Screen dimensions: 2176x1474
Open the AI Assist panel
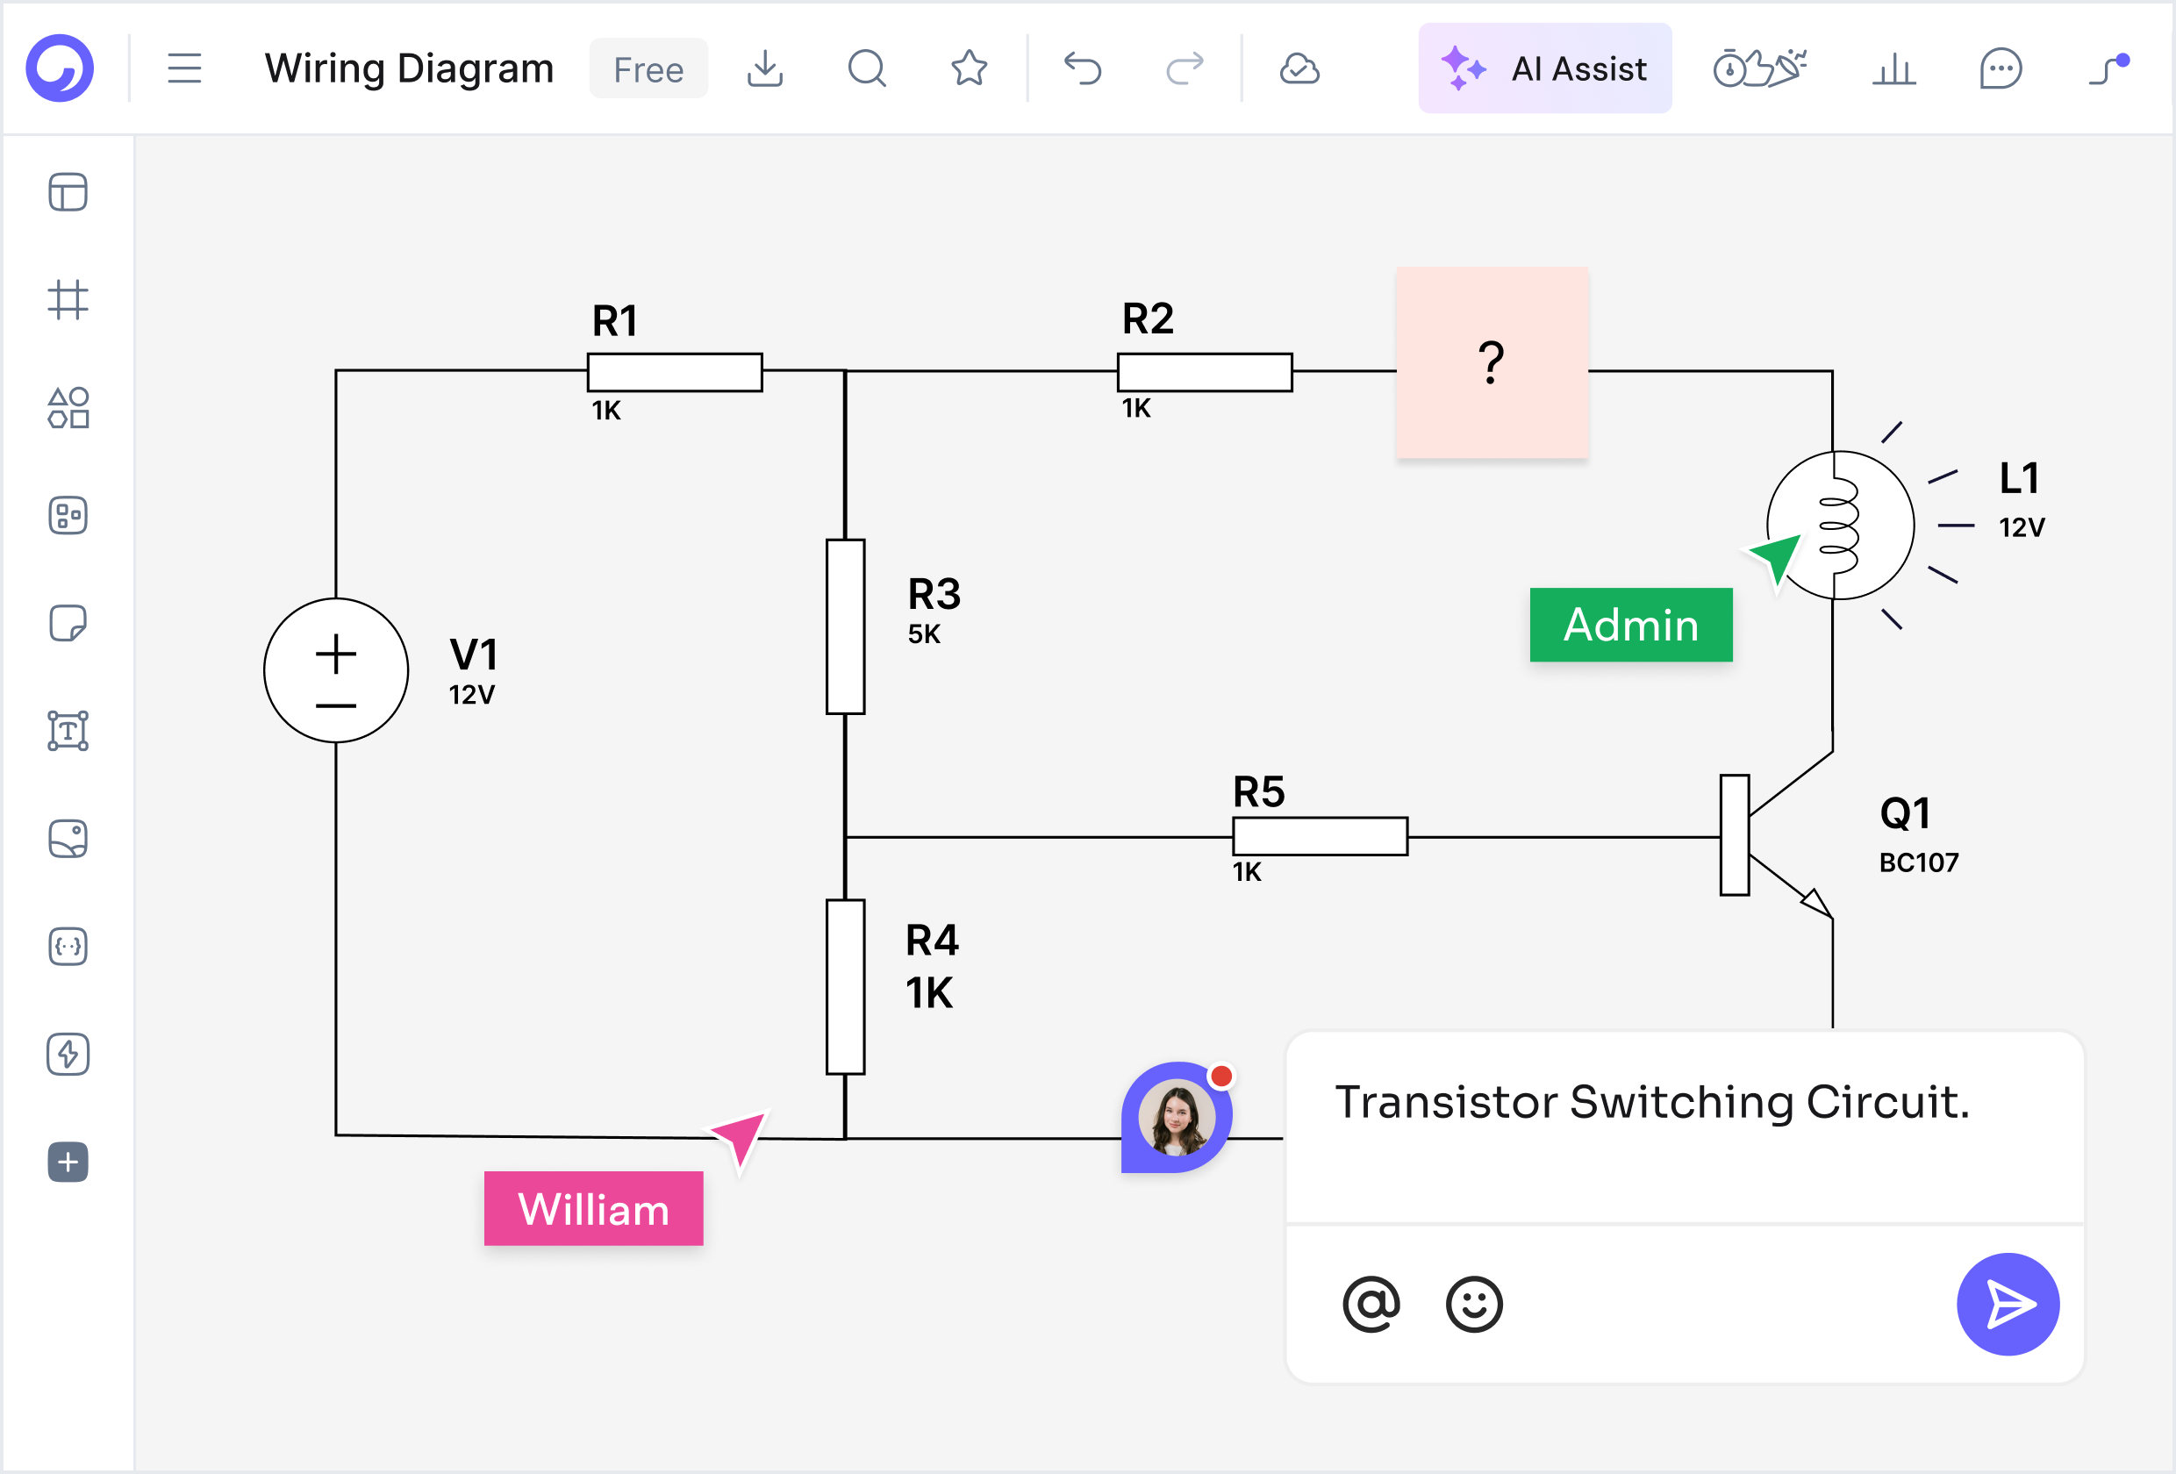click(x=1545, y=68)
